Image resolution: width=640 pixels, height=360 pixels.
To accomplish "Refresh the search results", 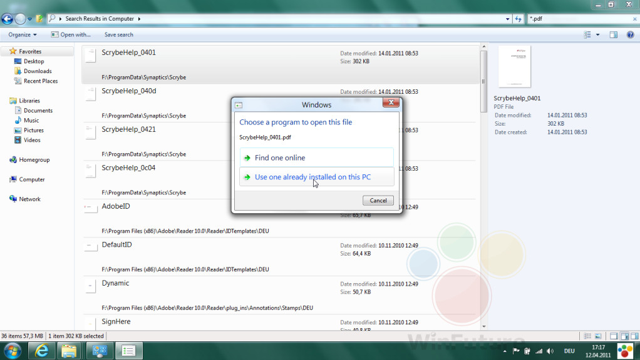I will pos(519,19).
